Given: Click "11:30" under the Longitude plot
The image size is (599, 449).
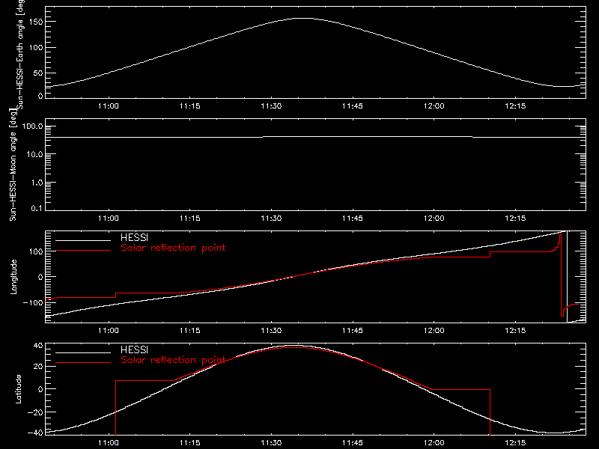Looking at the screenshot, I should 271,331.
